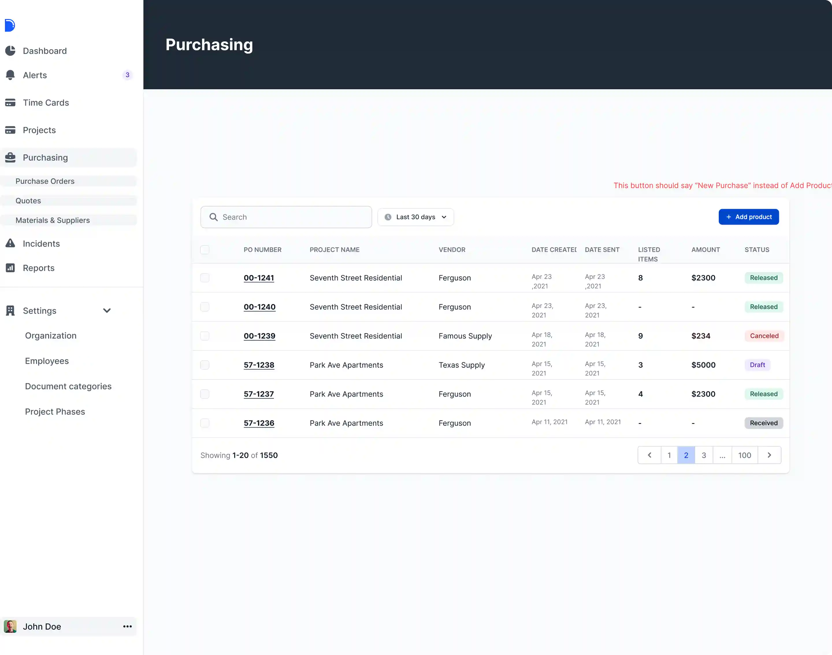Image resolution: width=832 pixels, height=655 pixels.
Task: Select the Reports chart icon
Action: pos(10,268)
